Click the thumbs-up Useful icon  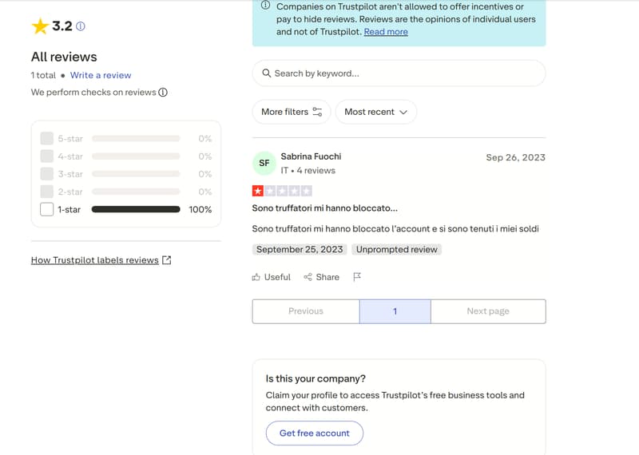pyautogui.click(x=256, y=277)
